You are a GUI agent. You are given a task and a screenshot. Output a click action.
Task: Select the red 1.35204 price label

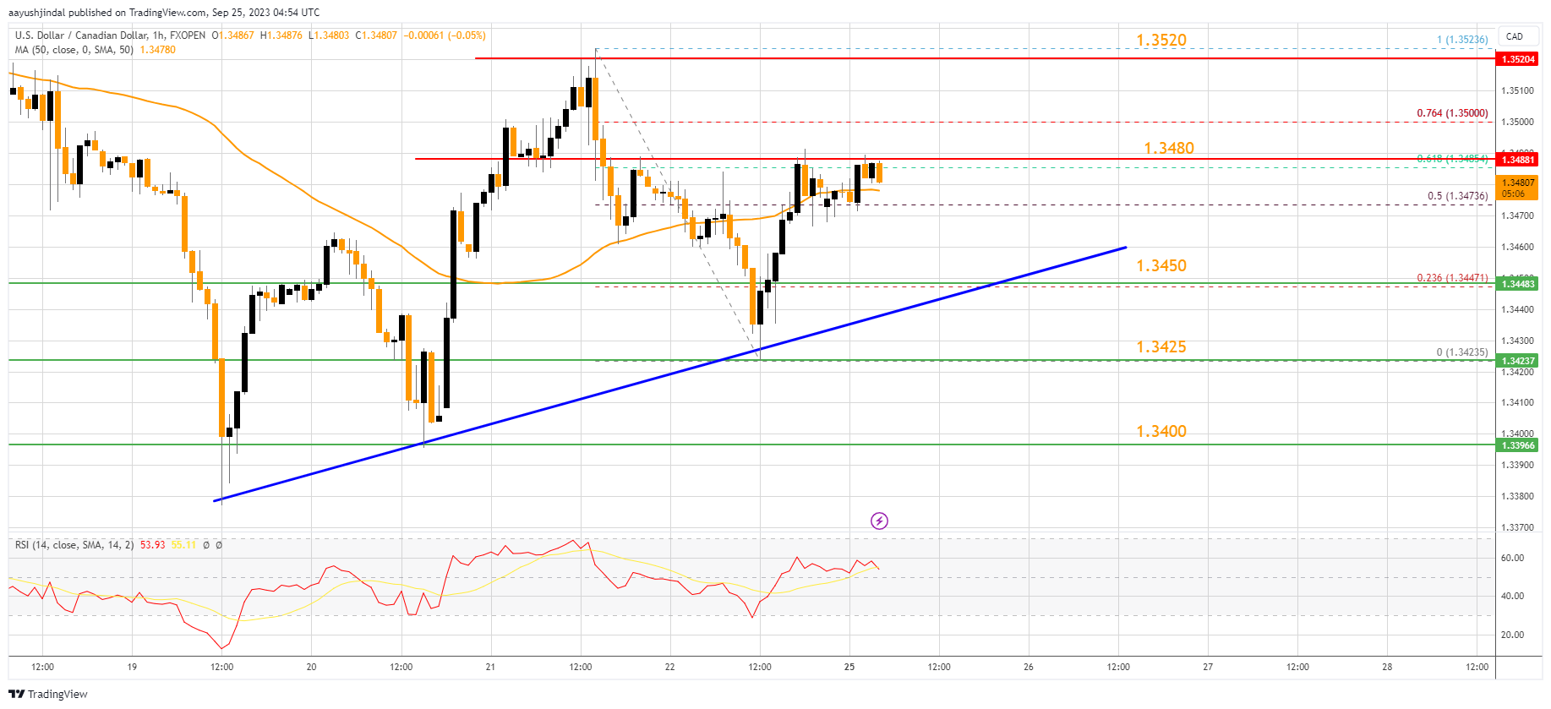click(x=1517, y=59)
